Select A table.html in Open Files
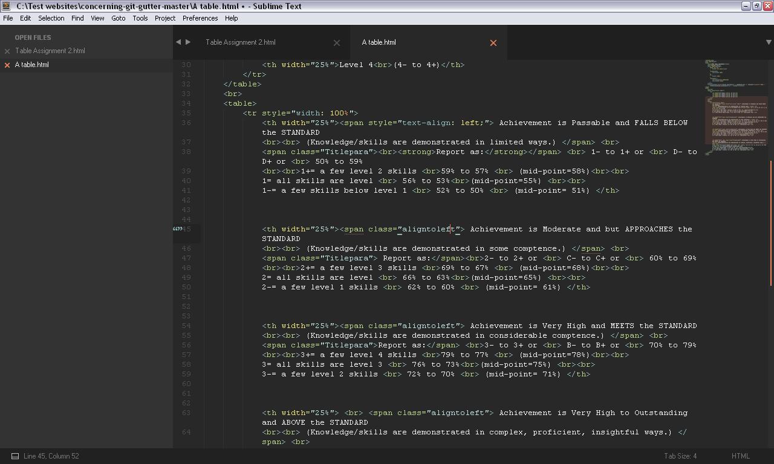 32,65
